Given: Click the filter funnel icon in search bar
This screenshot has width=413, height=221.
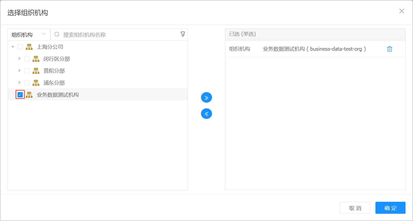Looking at the screenshot, I should pyautogui.click(x=183, y=34).
